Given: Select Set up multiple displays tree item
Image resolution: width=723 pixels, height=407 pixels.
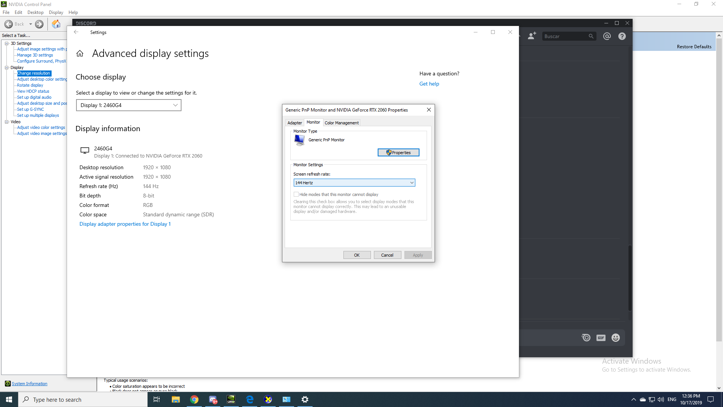Looking at the screenshot, I should (x=38, y=115).
